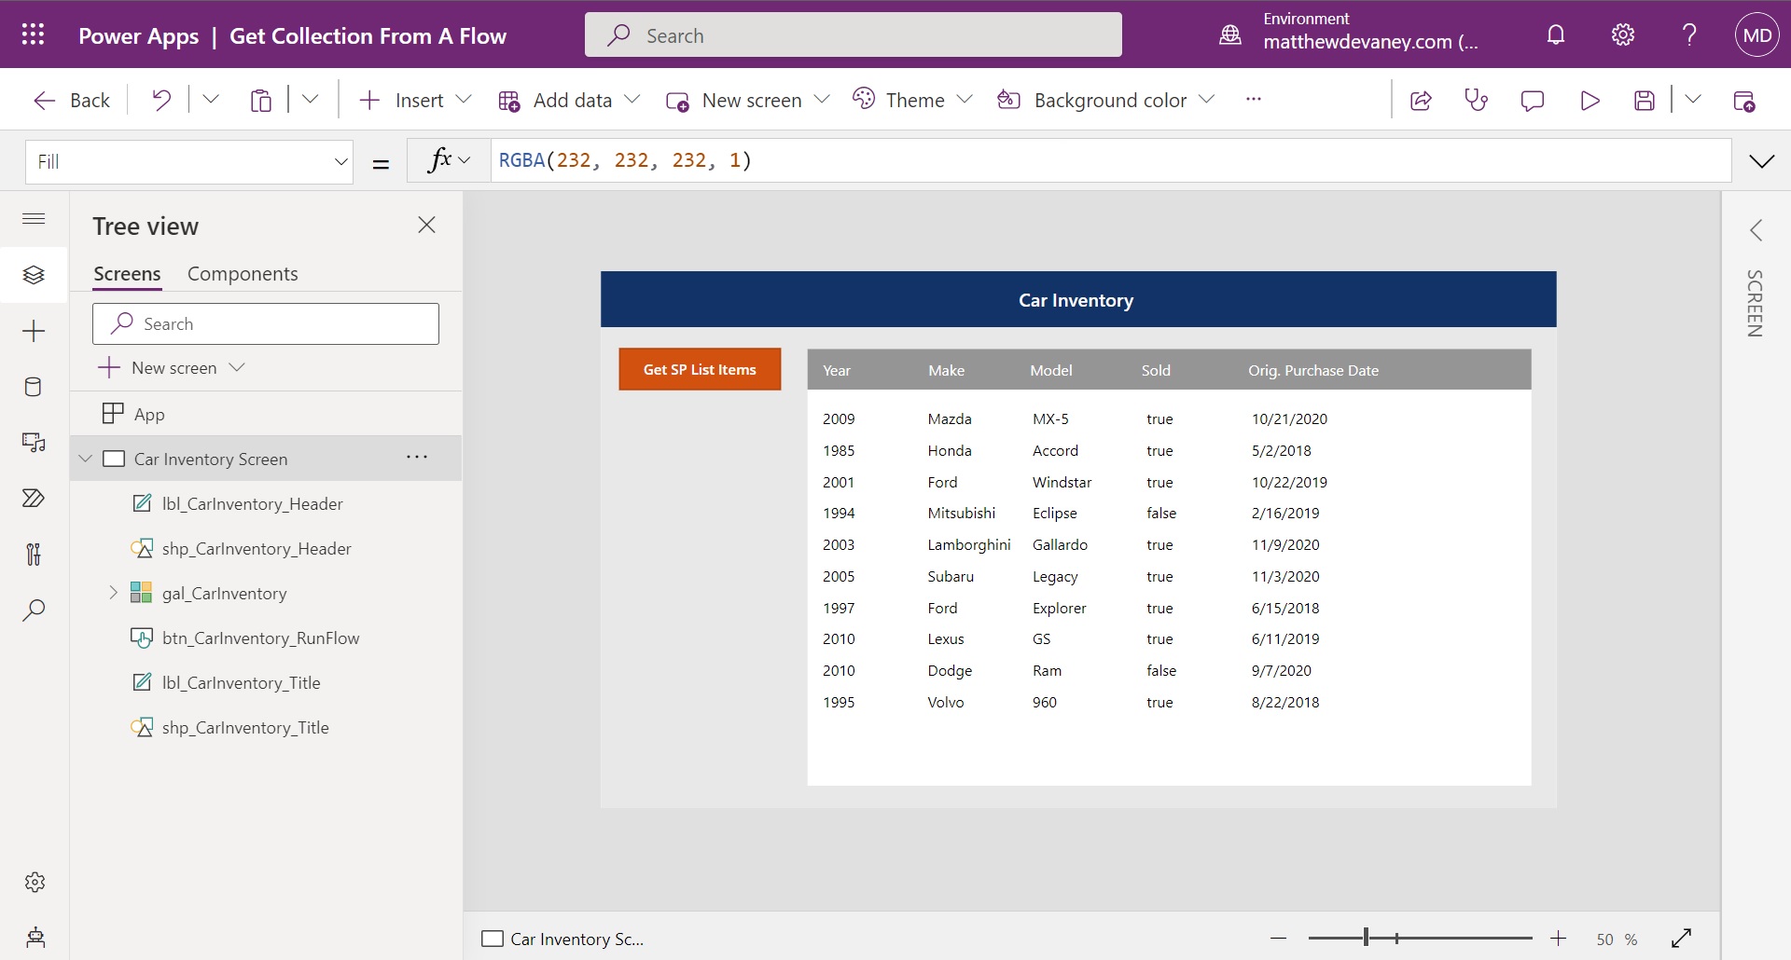Preview the app with the Play icon
Screen dimensions: 1791x960
(x=1590, y=100)
